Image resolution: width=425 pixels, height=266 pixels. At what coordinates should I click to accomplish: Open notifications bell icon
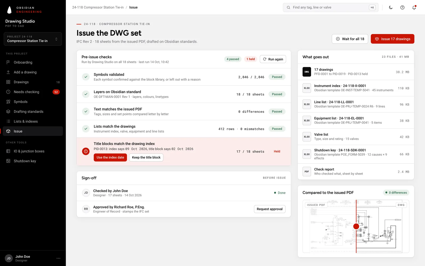click(414, 7)
